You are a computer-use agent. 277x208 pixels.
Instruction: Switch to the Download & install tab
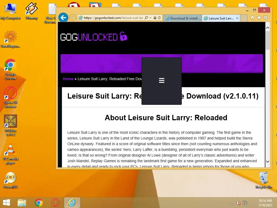[183, 18]
